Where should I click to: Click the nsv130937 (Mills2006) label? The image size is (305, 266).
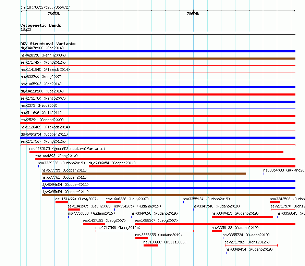click(x=165, y=242)
